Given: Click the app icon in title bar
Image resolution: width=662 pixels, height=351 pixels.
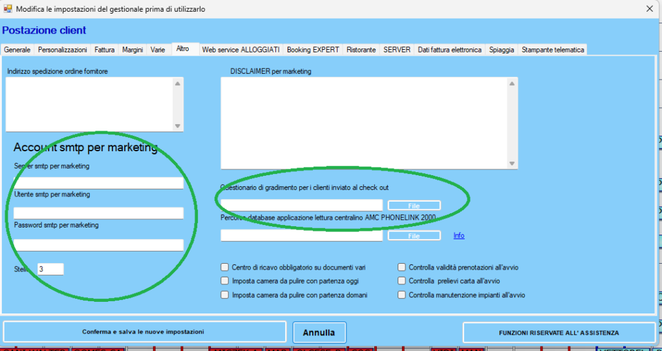Looking at the screenshot, I should coord(8,8).
